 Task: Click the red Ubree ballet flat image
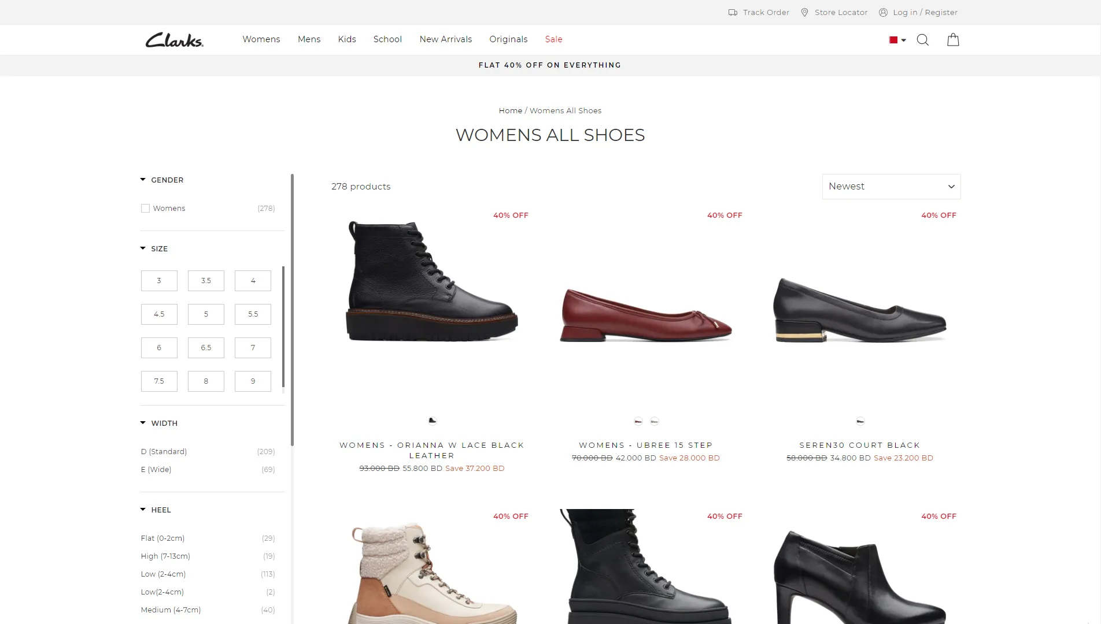pos(646,315)
